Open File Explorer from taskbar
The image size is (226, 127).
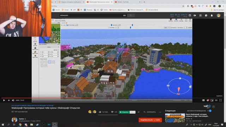31,125
